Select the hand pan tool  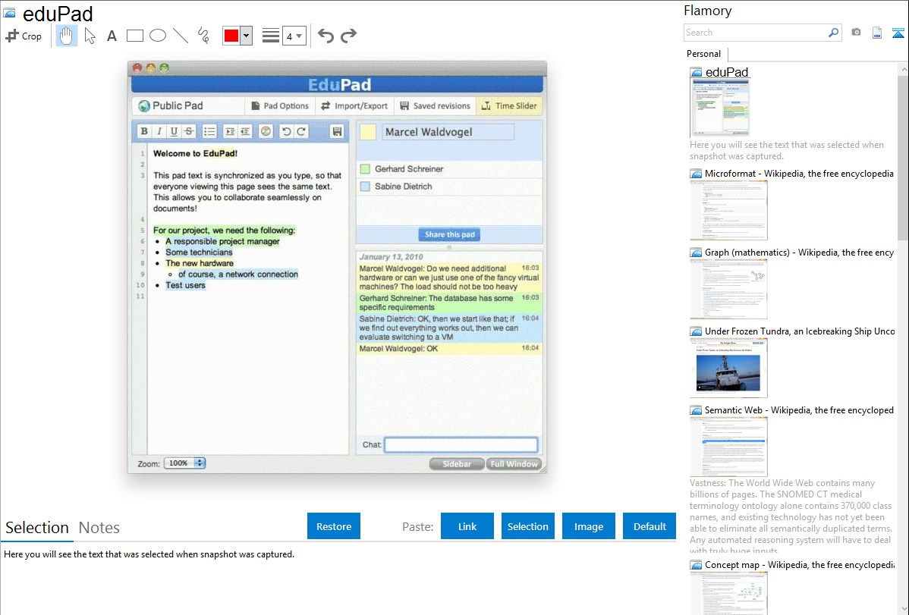66,36
